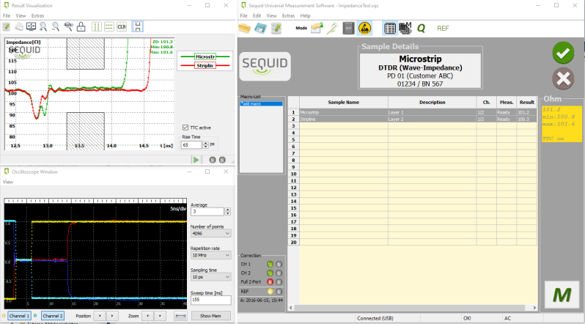Click the green checkmark accept icon
The width and height of the screenshot is (585, 324).
point(562,53)
